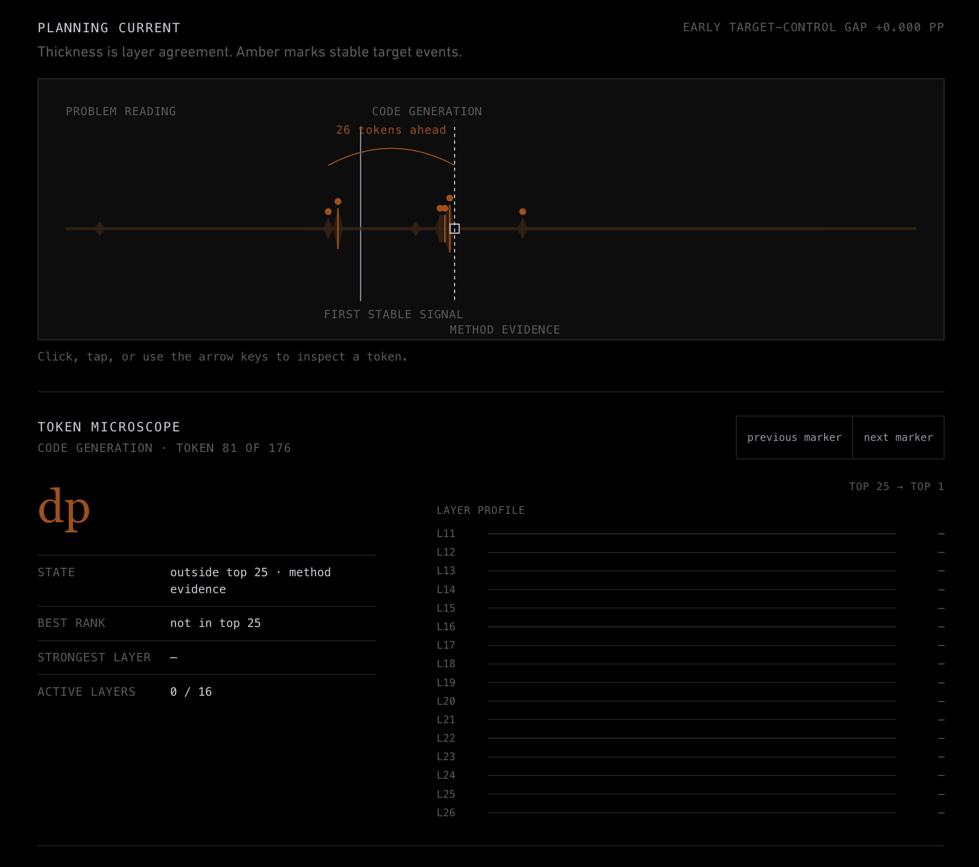Select the L22 layer profile row
Image resolution: width=979 pixels, height=867 pixels.
(x=690, y=738)
